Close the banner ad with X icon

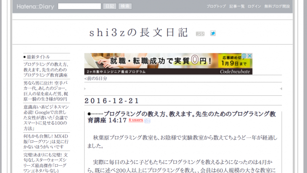[250, 56]
